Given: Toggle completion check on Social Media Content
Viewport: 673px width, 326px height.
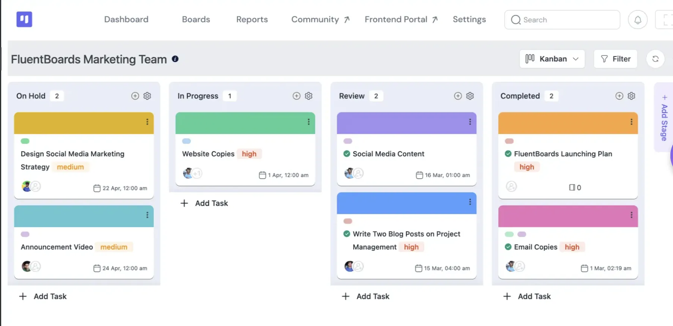Looking at the screenshot, I should [347, 154].
